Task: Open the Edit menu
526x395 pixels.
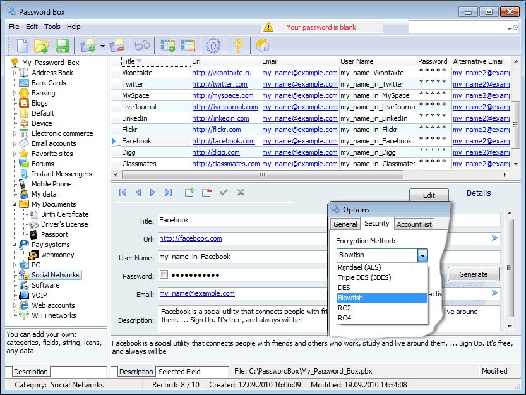Action: [x=32, y=27]
